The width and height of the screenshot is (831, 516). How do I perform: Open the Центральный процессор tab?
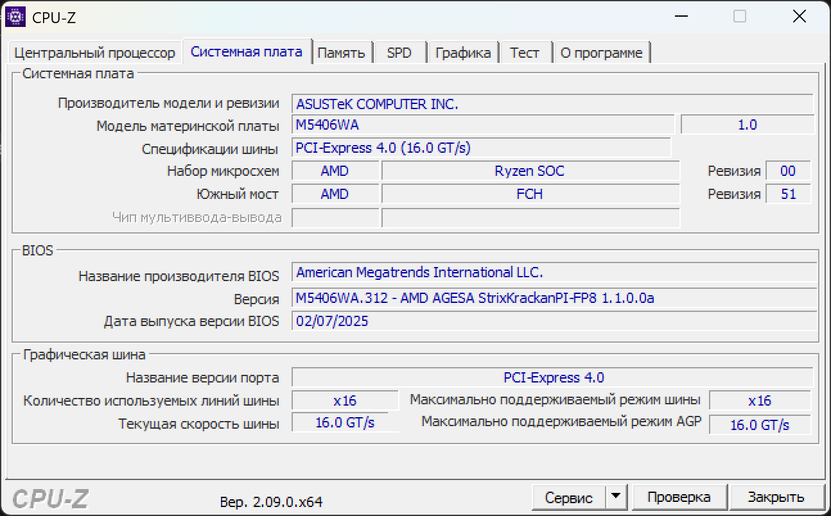click(x=94, y=53)
